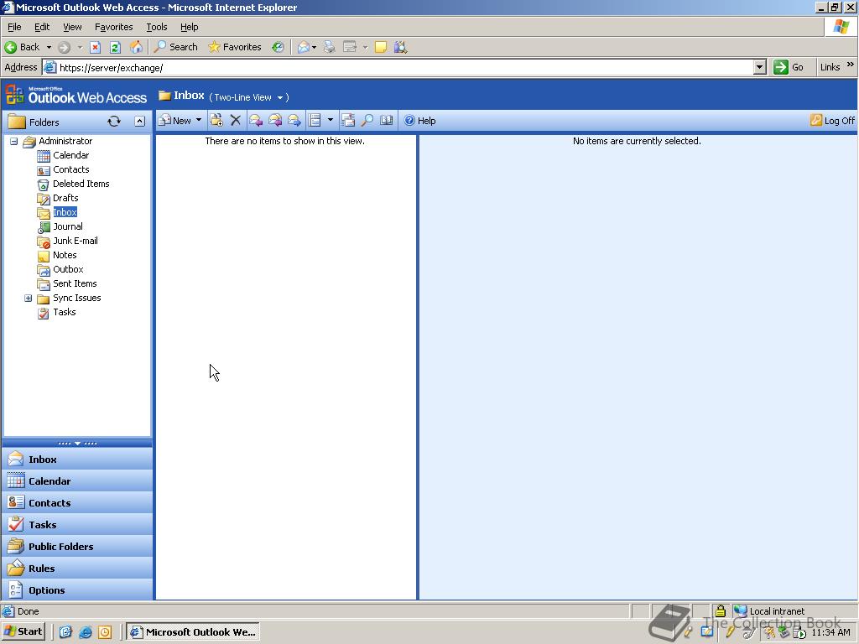Screen dimensions: 859x644
Task: Open the IE Mail dropdown arrow
Action: pos(314,48)
